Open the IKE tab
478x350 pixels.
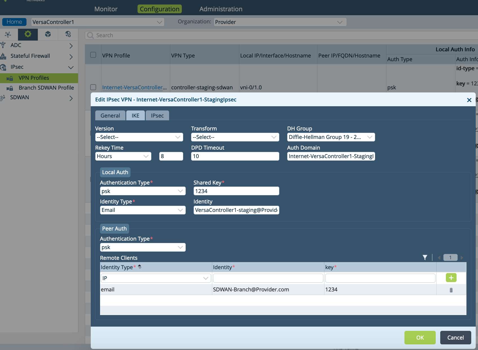[x=136, y=116]
